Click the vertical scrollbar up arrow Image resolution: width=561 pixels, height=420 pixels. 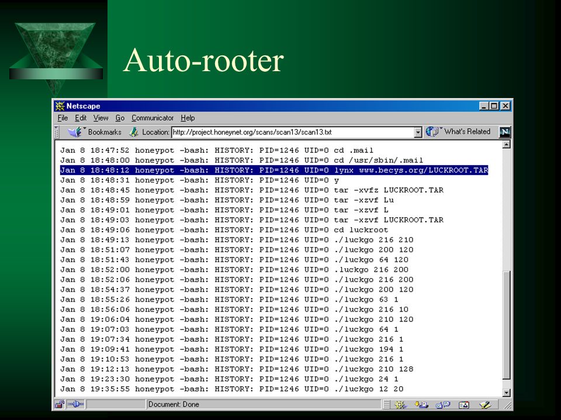click(x=506, y=145)
